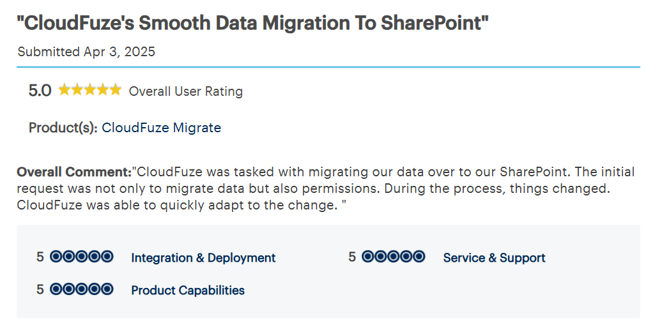Click first circle of Integration & Deployment rating
Screen dimensions: 655x327
click(56, 257)
